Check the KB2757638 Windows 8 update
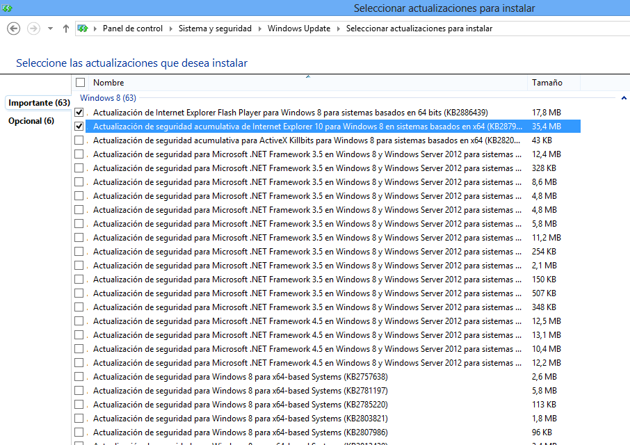 [x=79, y=376]
